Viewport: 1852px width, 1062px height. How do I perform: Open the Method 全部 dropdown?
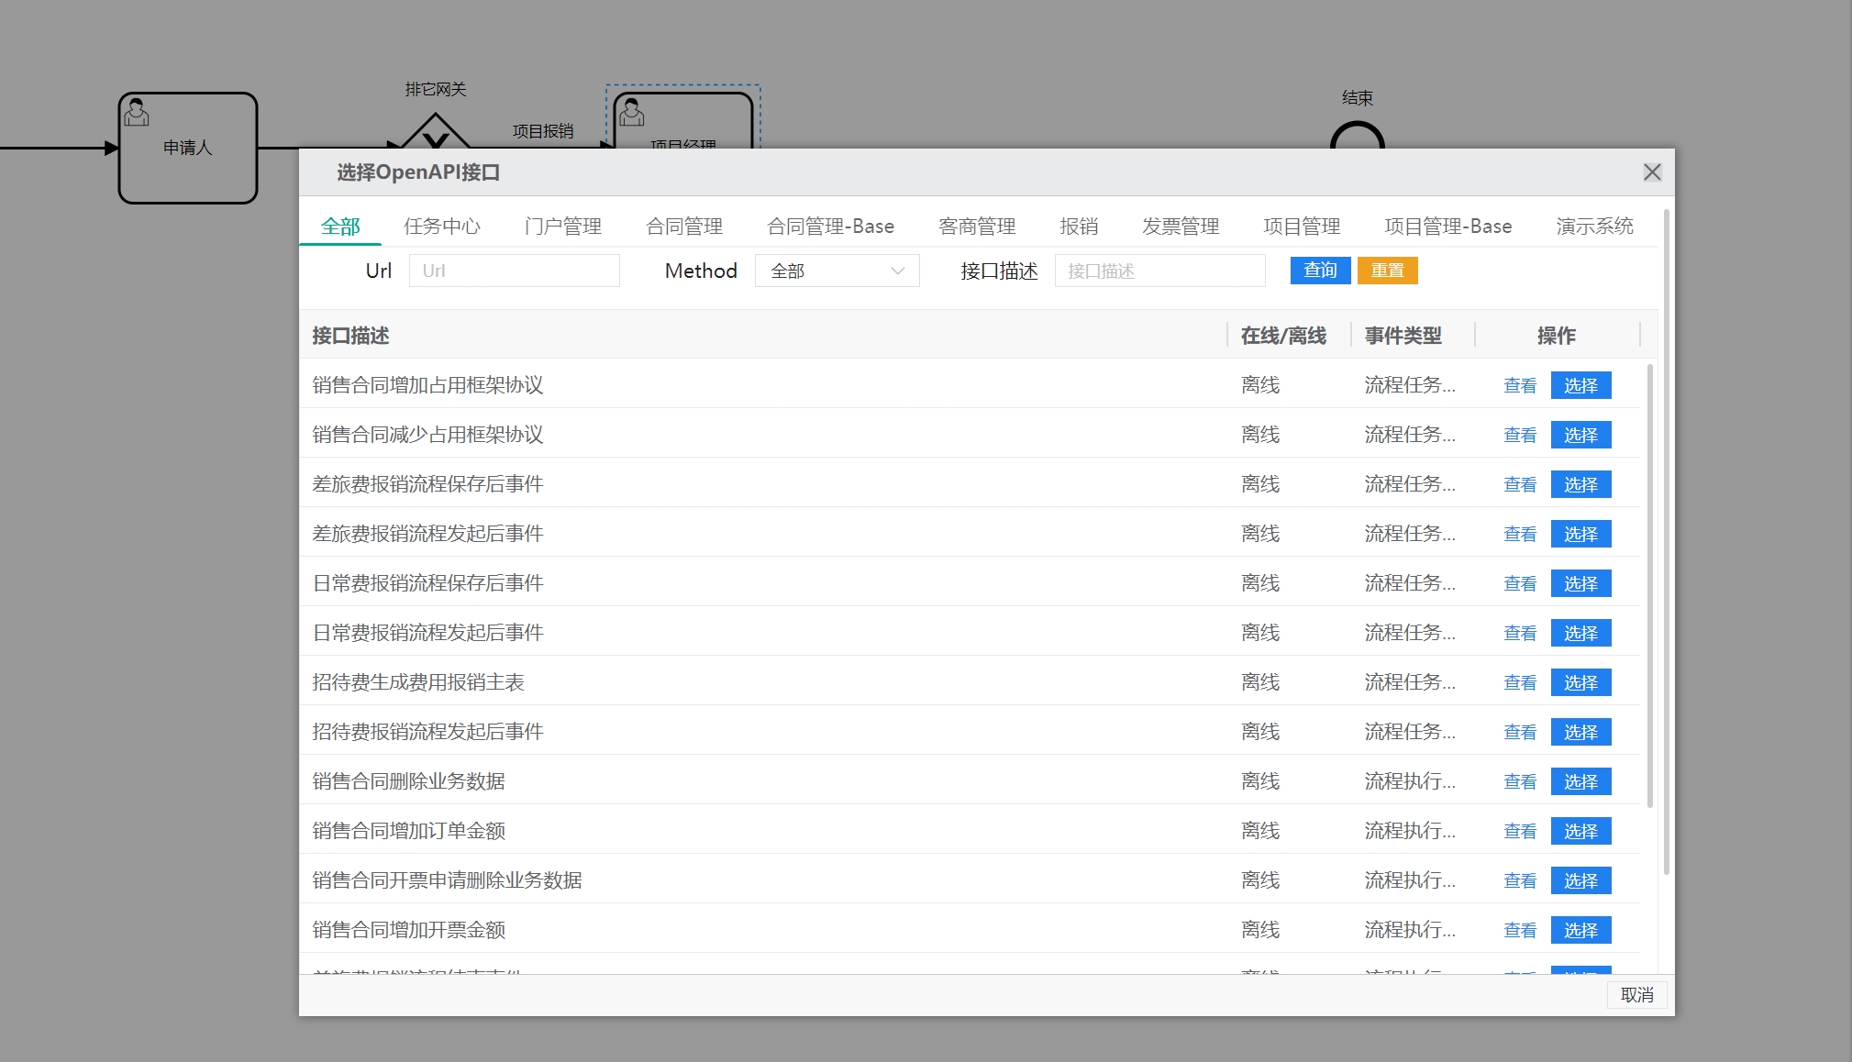pos(837,271)
